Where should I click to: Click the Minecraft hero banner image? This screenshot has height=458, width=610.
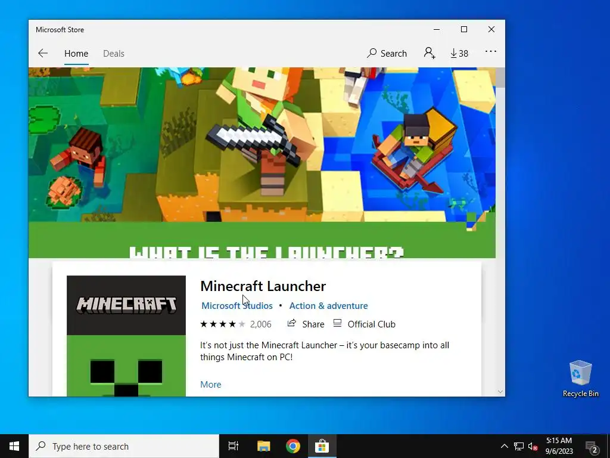[x=262, y=162]
